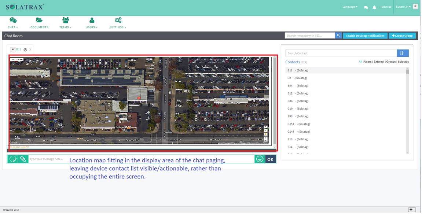Open the Settings gears icon
422x214 pixels.
[118, 20]
